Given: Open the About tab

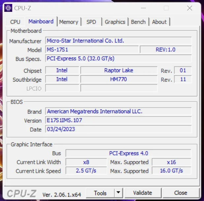Looking at the screenshot, I should (x=159, y=22).
